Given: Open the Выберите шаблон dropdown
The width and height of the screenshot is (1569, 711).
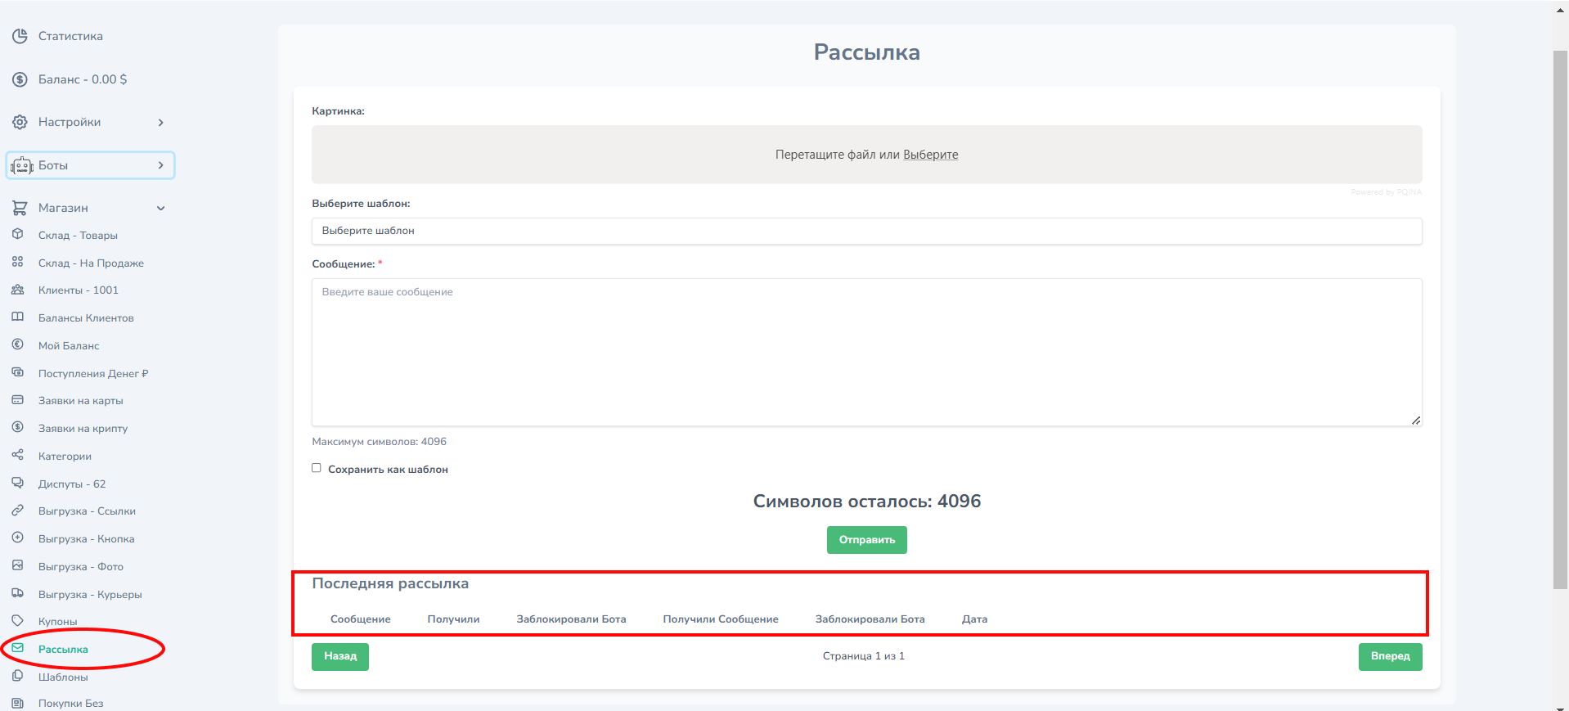Looking at the screenshot, I should (x=866, y=231).
